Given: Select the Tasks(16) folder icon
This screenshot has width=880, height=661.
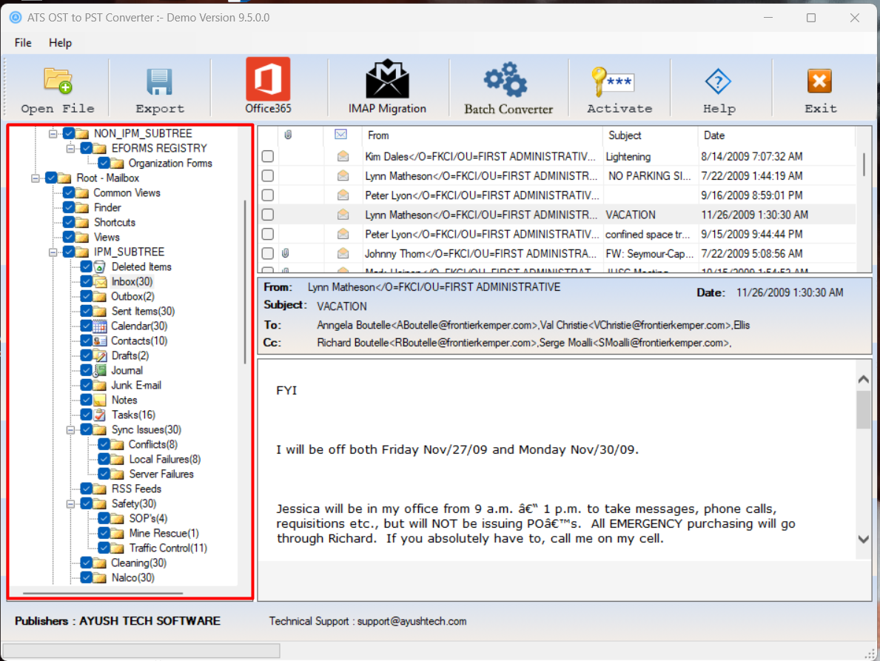Looking at the screenshot, I should pos(100,415).
